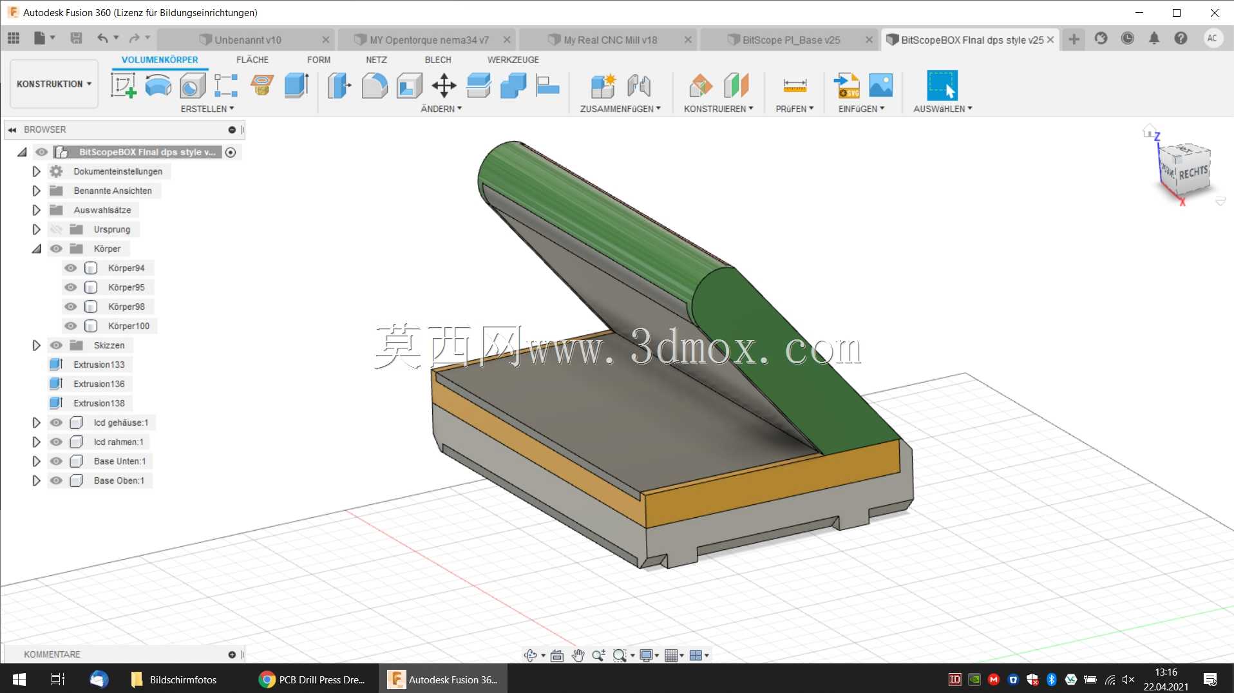
Task: Switch to the BLECH tab
Action: (x=438, y=59)
